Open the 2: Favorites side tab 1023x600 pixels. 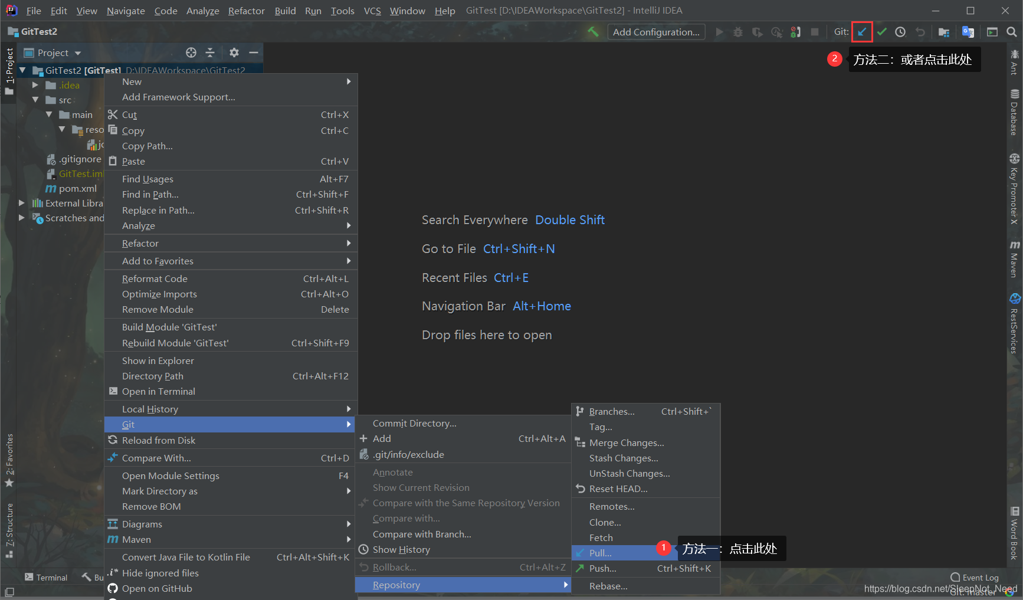[9, 460]
